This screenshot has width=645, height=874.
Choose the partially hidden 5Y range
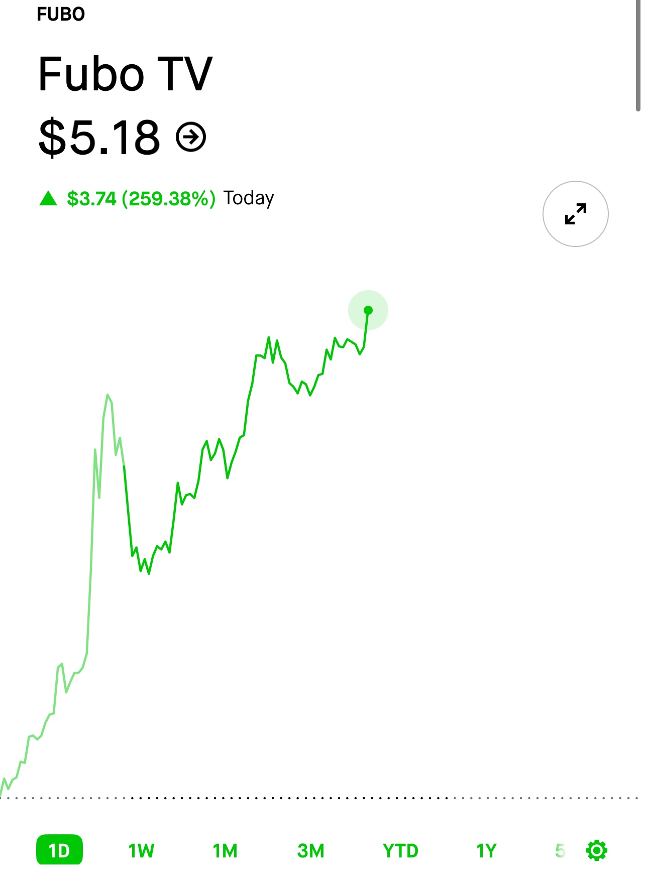[x=560, y=850]
